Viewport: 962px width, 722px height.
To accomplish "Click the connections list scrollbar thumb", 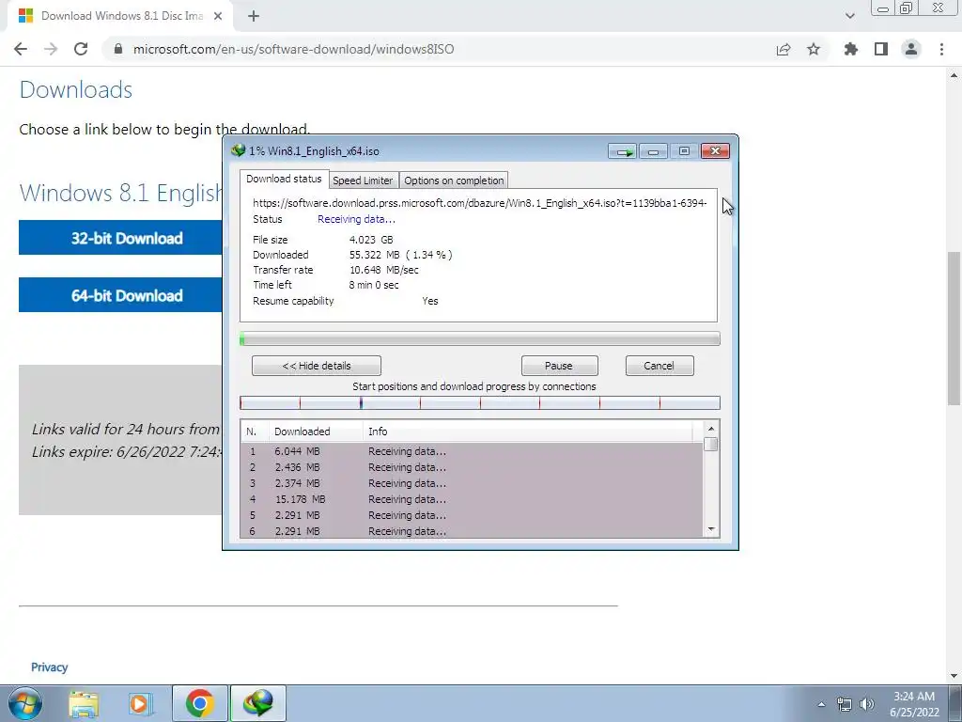I will 711,445.
